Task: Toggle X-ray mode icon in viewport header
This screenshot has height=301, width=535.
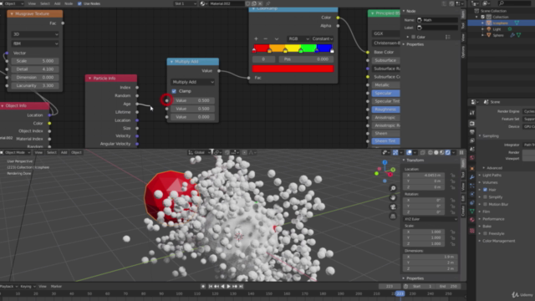Action: pos(423,152)
